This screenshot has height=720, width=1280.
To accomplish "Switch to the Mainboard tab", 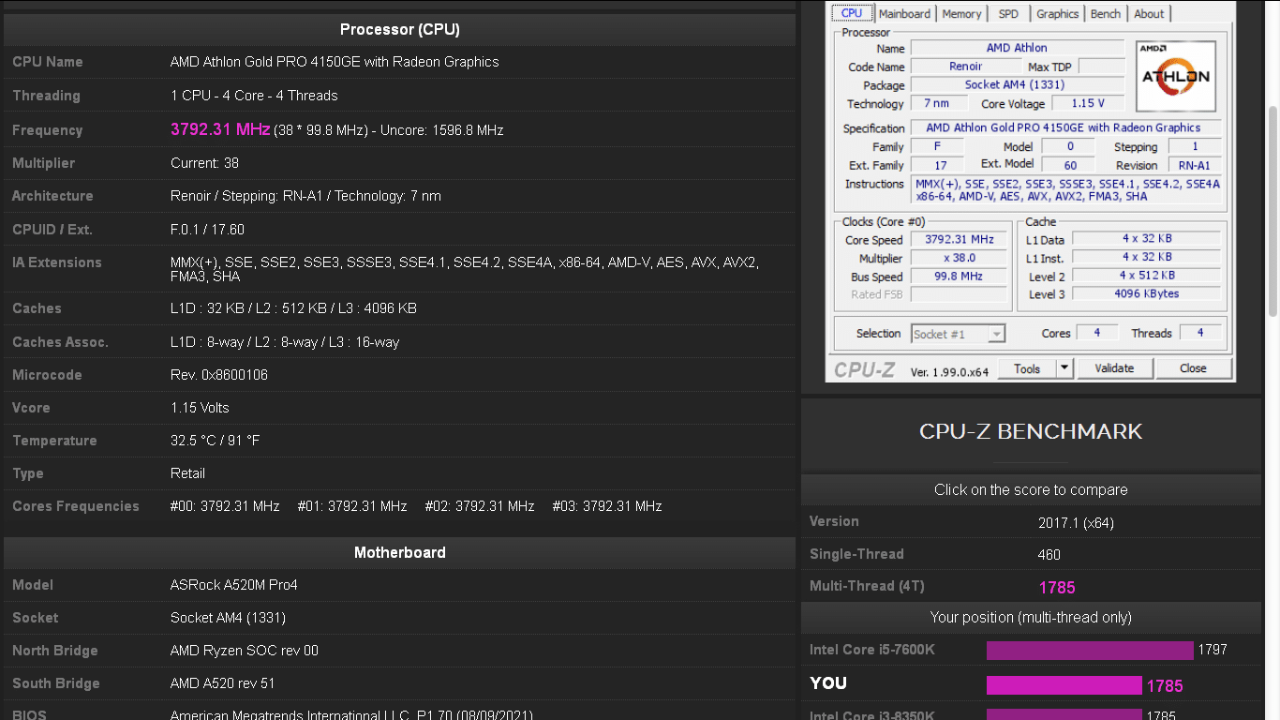I will tap(903, 13).
